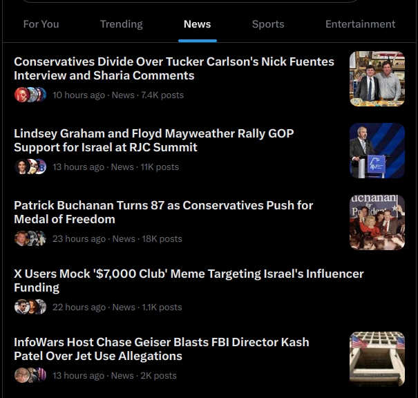Open the '$7,000 Club' Meme headline
Screen dimensions: 418x398
(189, 281)
